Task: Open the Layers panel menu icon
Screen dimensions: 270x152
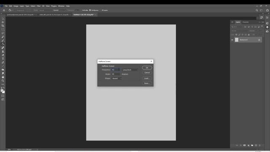Action: click(x=263, y=22)
